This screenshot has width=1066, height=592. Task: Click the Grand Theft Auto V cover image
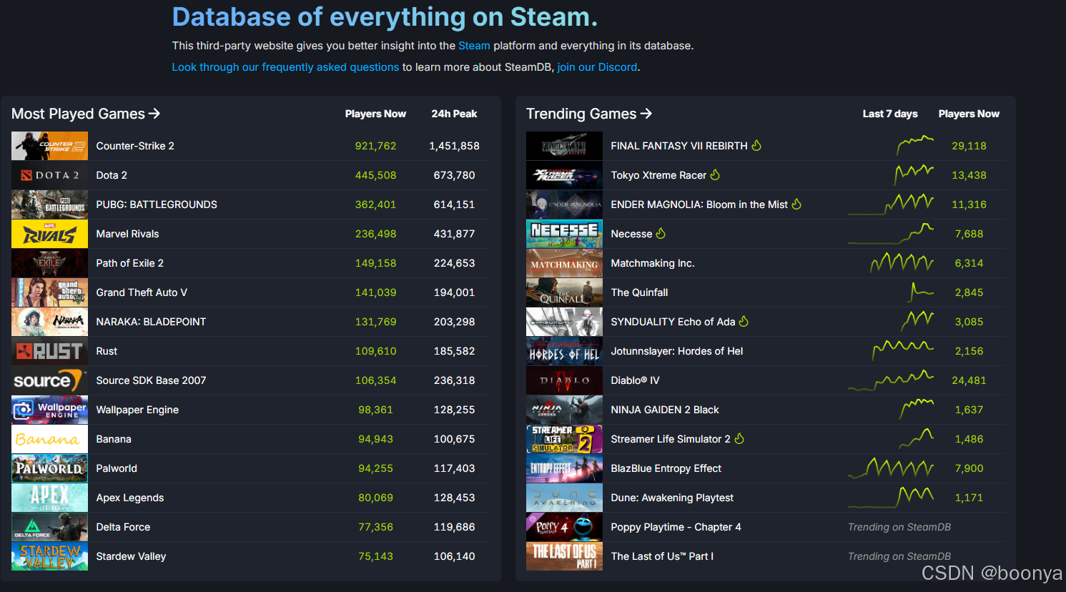coord(50,292)
